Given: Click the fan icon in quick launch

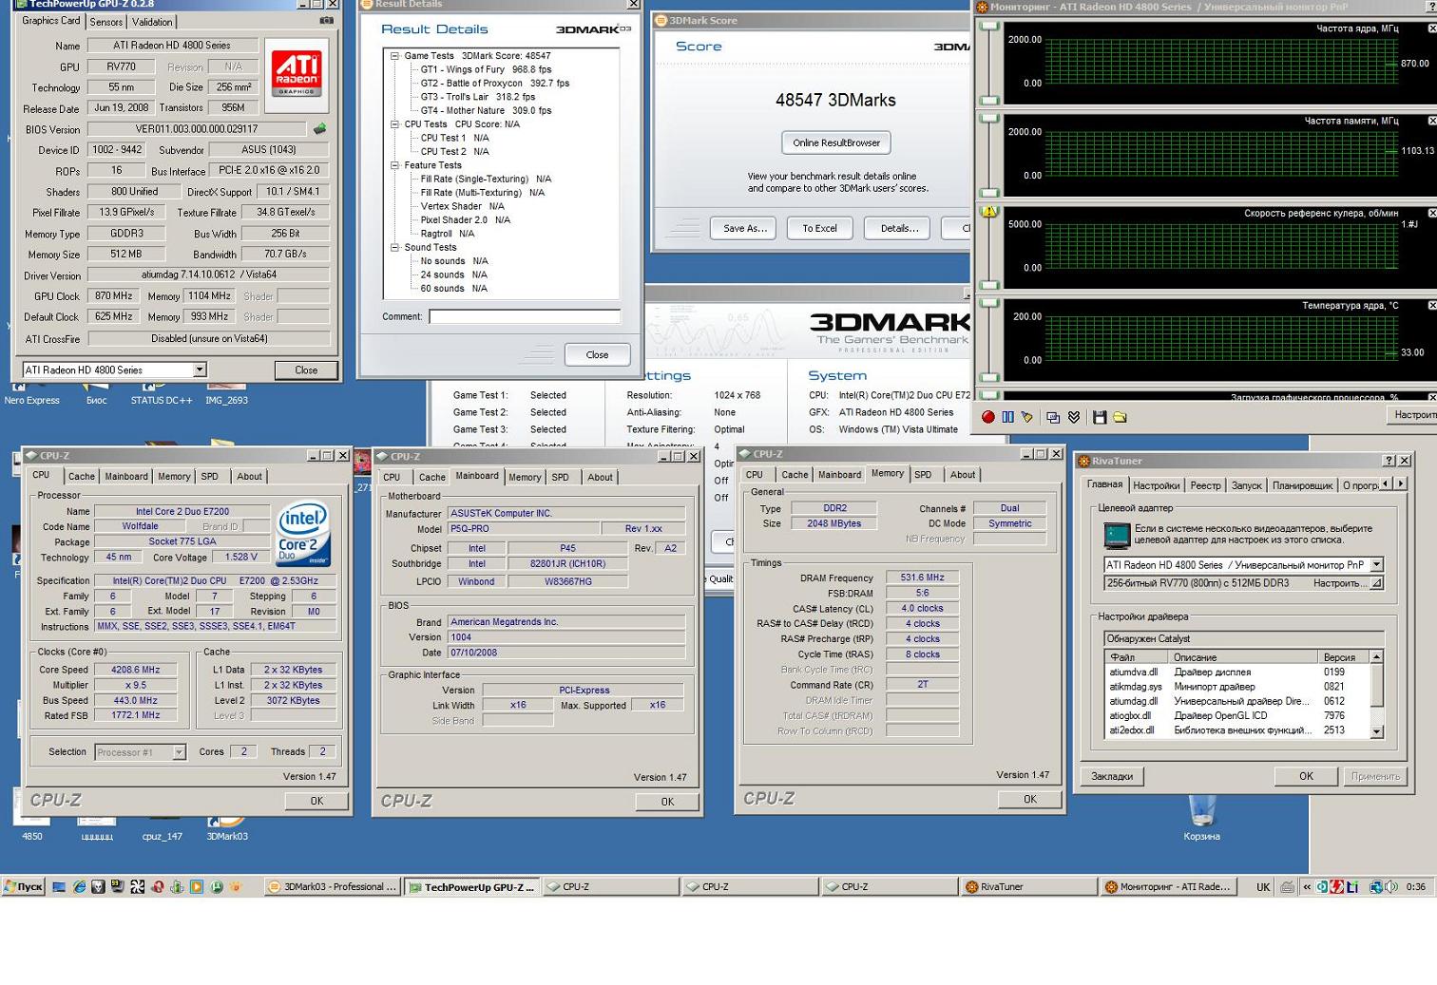Looking at the screenshot, I should pyautogui.click(x=138, y=887).
